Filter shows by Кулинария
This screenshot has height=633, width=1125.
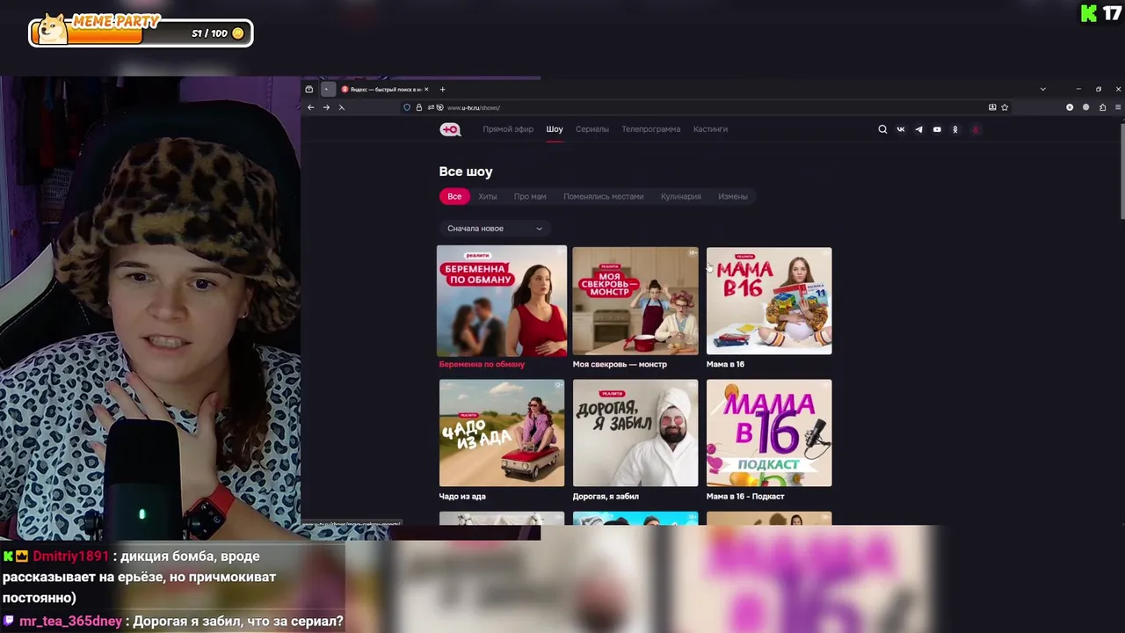681,196
